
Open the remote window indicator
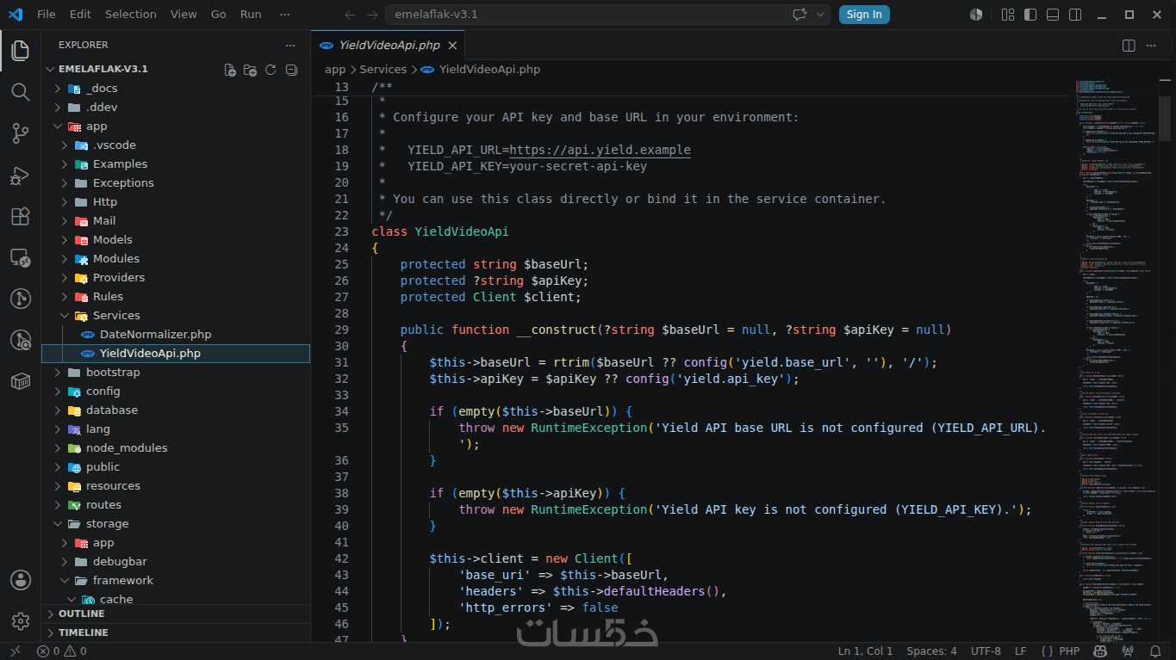[x=15, y=651]
